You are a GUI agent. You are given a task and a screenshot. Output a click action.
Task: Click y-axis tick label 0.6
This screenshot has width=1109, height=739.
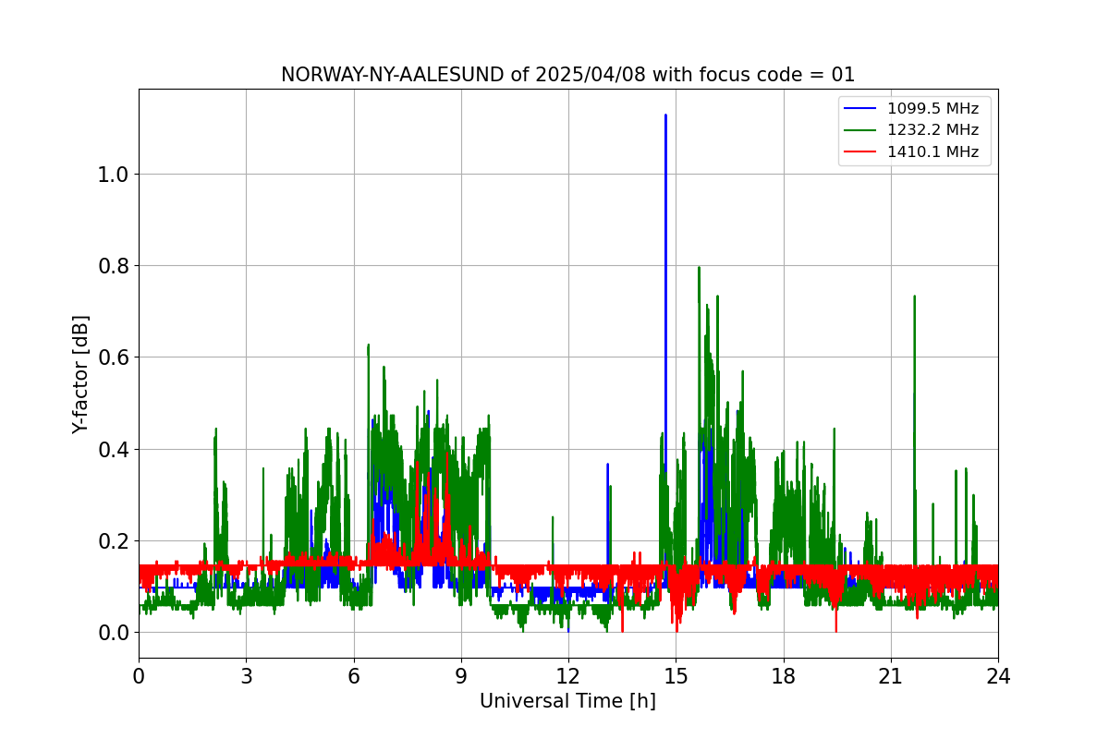click(114, 357)
